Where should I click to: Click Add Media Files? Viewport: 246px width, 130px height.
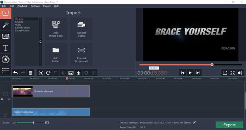point(56,29)
